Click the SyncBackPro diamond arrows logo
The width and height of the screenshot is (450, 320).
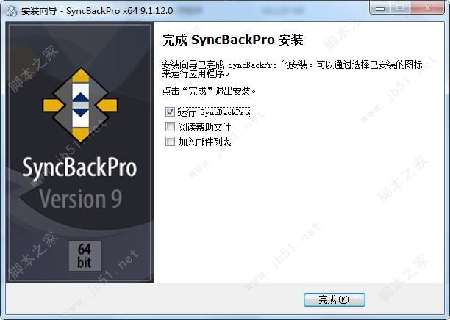pyautogui.click(x=80, y=105)
